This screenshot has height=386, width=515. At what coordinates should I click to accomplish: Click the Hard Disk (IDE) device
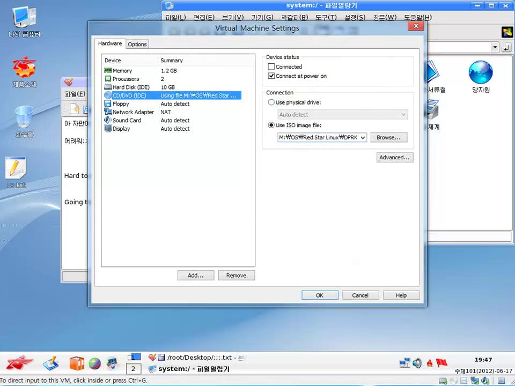tap(130, 87)
